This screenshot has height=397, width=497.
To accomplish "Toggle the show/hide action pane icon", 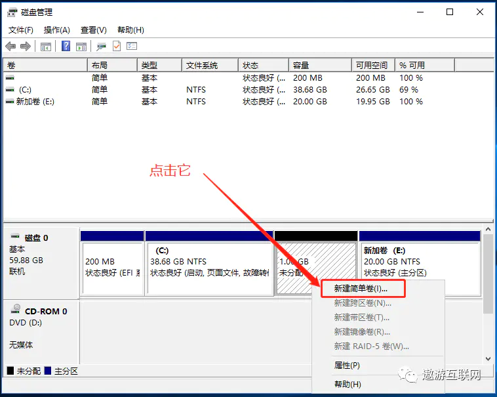I will pyautogui.click(x=81, y=47).
